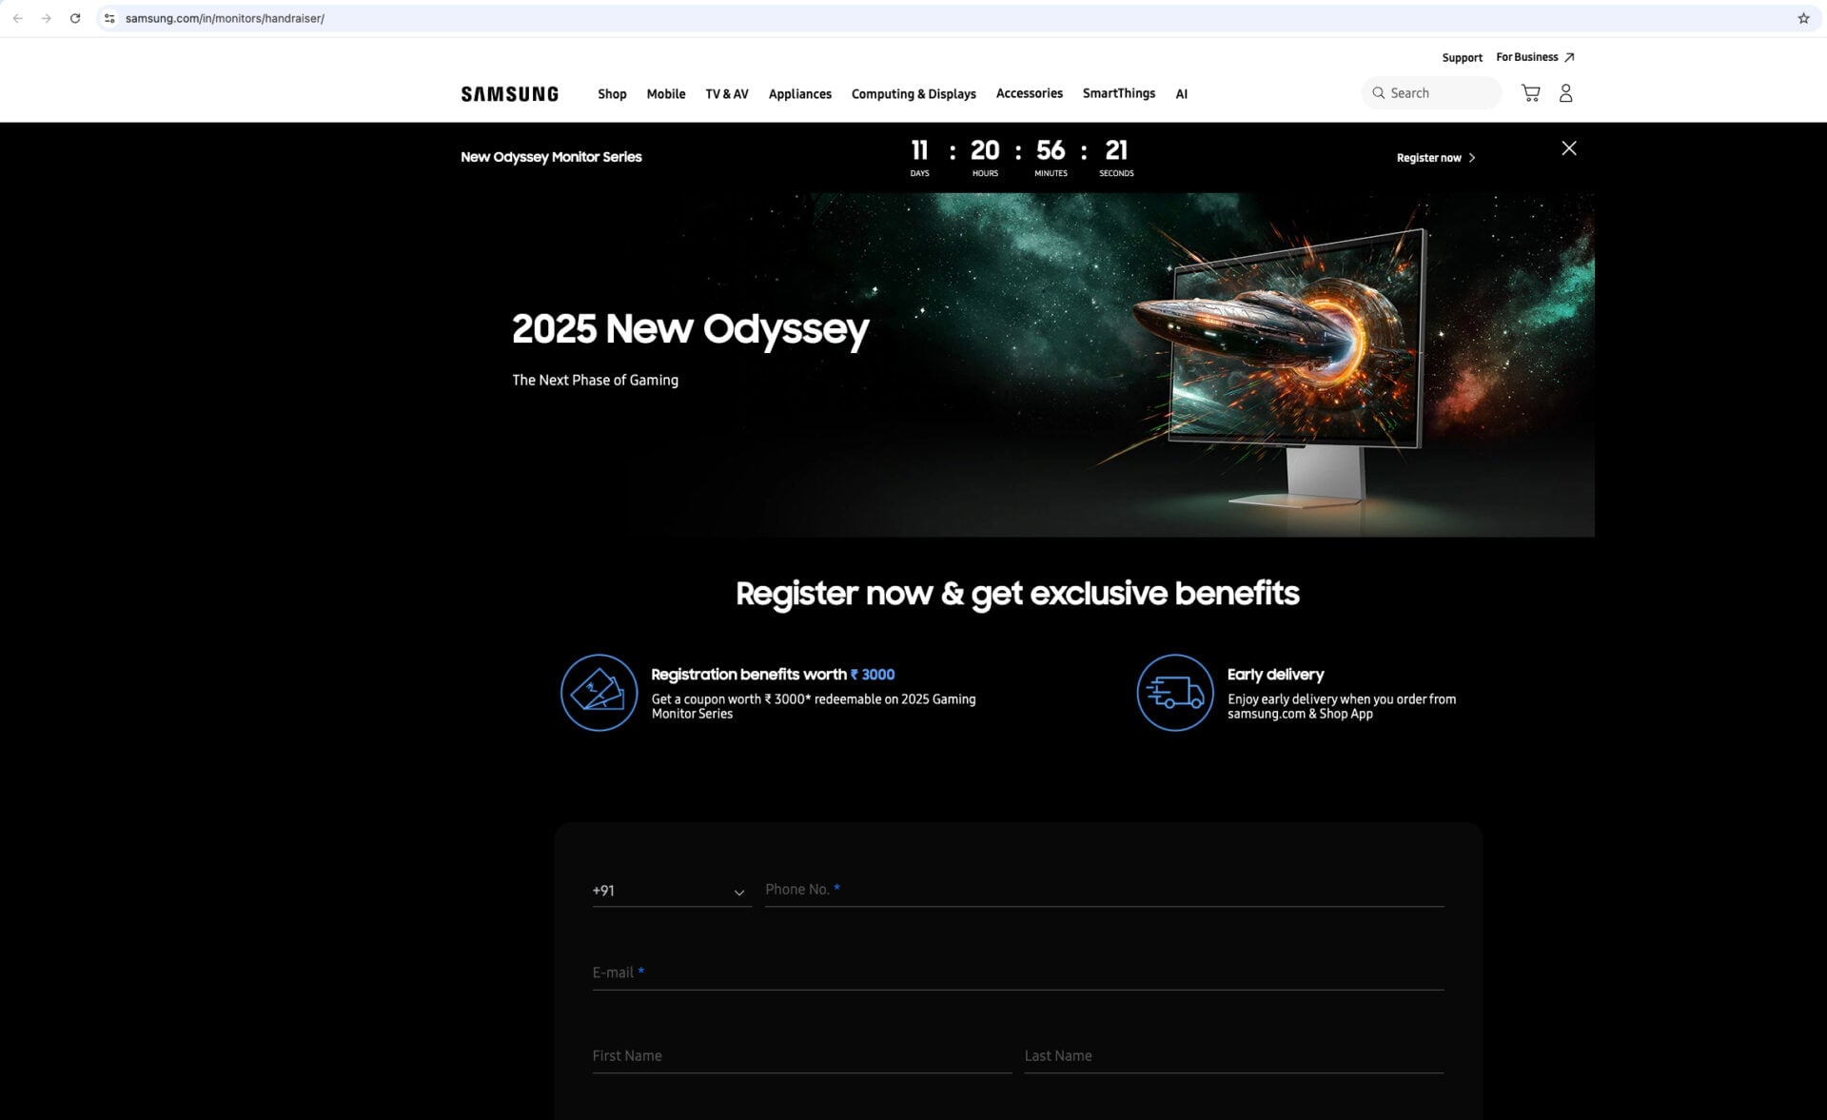The height and width of the screenshot is (1120, 1827).
Task: Expand the +91 country code dropdown
Action: 671,891
